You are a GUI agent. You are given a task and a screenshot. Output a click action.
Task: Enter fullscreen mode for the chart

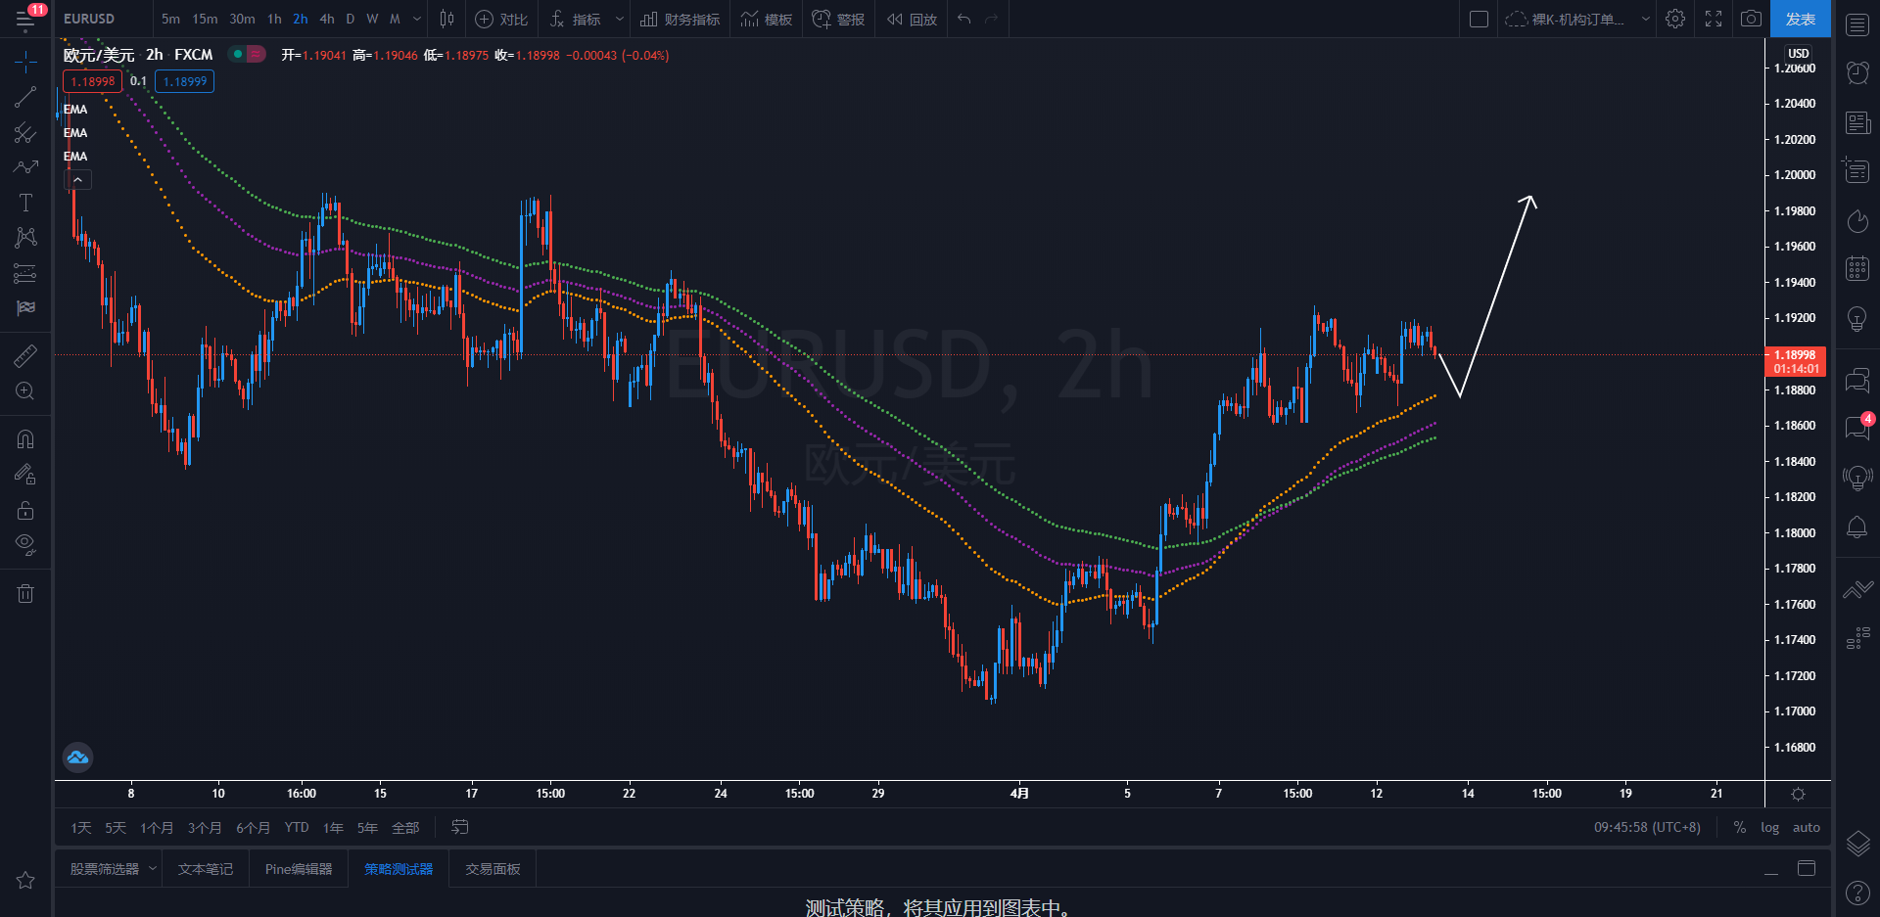point(1714,19)
